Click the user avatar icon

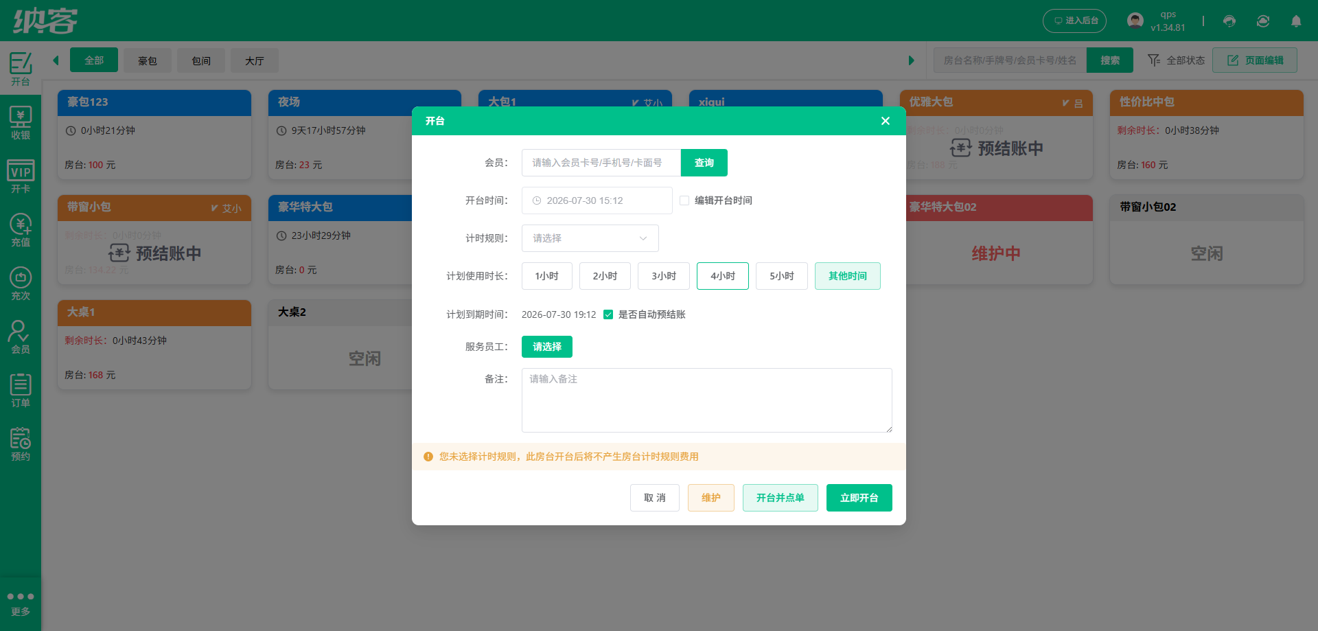click(x=1135, y=21)
